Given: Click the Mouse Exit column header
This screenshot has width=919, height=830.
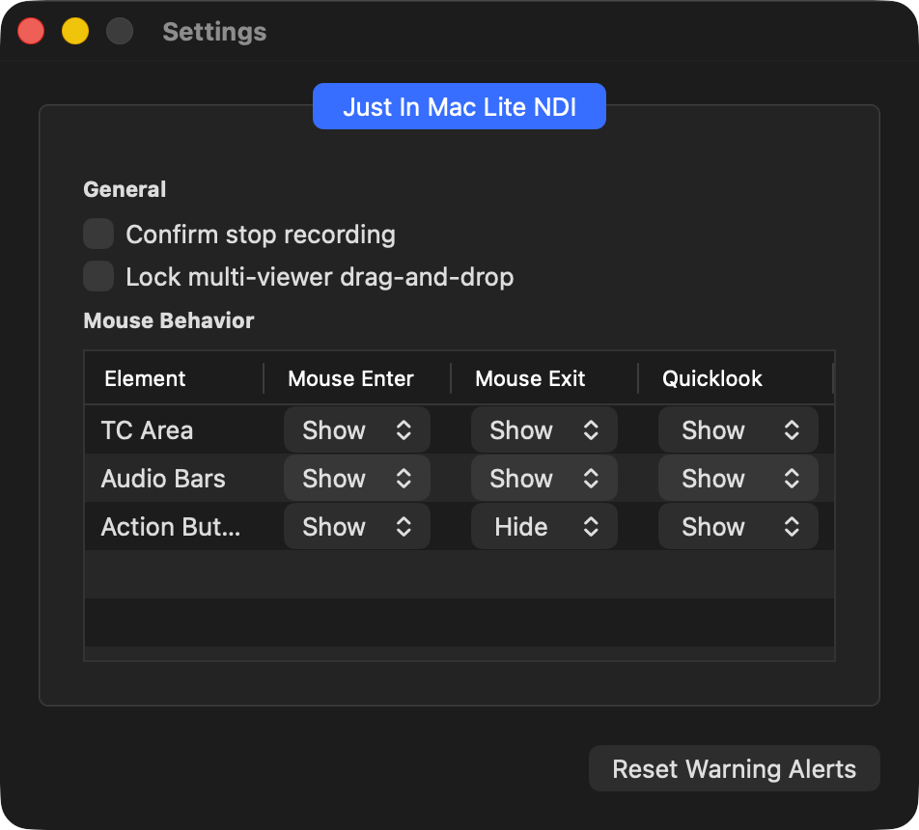Looking at the screenshot, I should pyautogui.click(x=543, y=378).
